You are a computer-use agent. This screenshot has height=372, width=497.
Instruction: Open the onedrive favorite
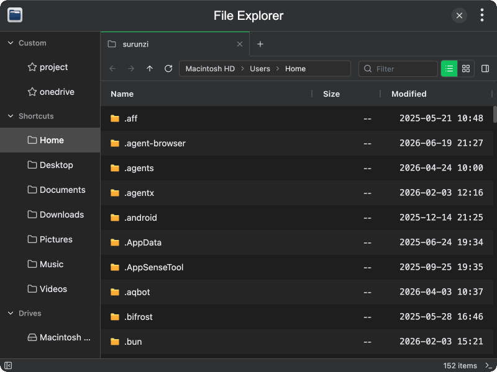[x=50, y=92]
